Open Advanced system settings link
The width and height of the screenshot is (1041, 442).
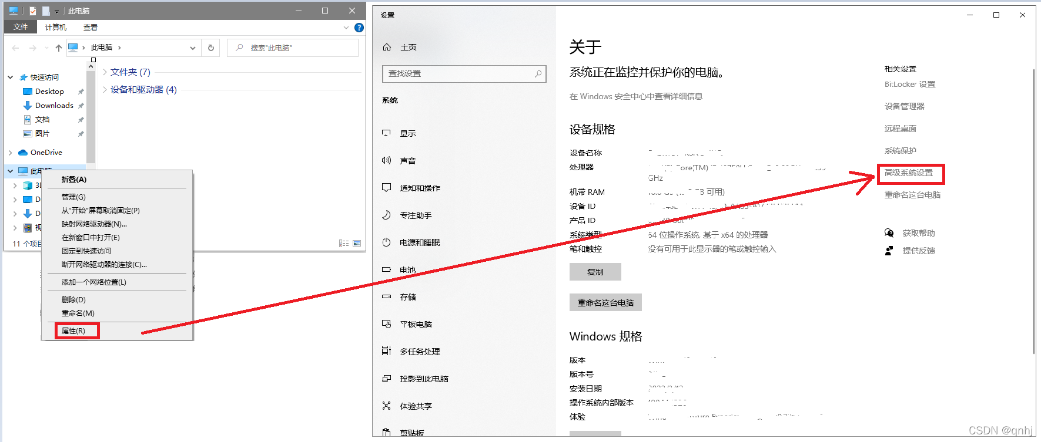[909, 173]
